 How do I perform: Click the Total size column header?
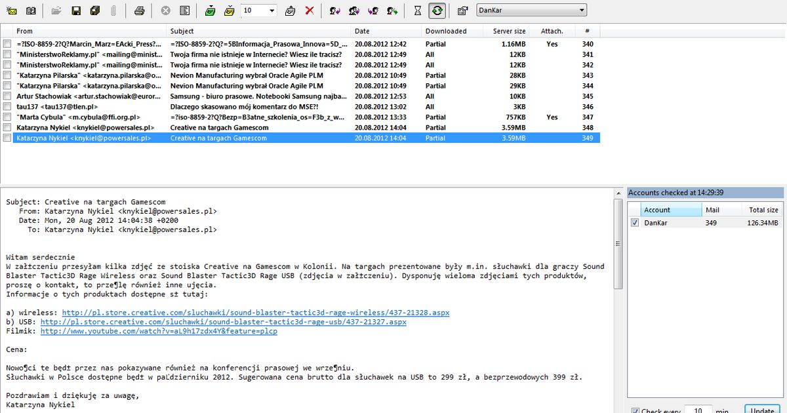762,210
